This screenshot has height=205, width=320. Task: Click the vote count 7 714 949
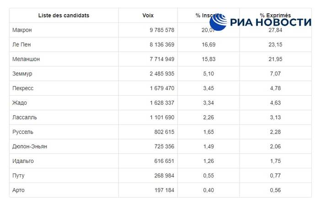(x=158, y=59)
